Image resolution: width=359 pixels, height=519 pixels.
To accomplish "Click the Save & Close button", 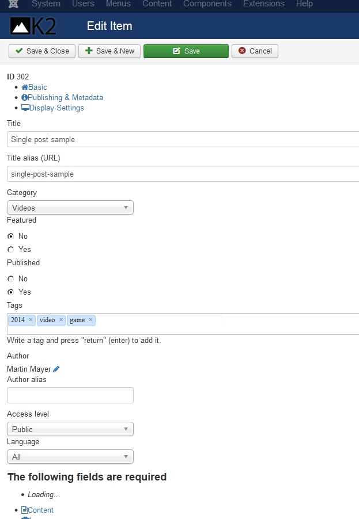I will [42, 51].
